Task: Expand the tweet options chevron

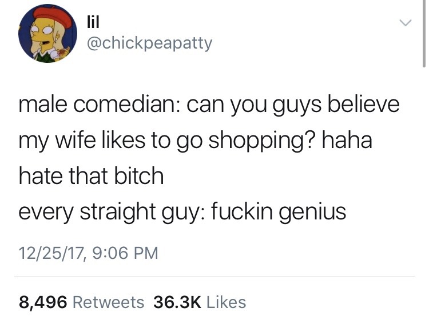Action: 405,22
